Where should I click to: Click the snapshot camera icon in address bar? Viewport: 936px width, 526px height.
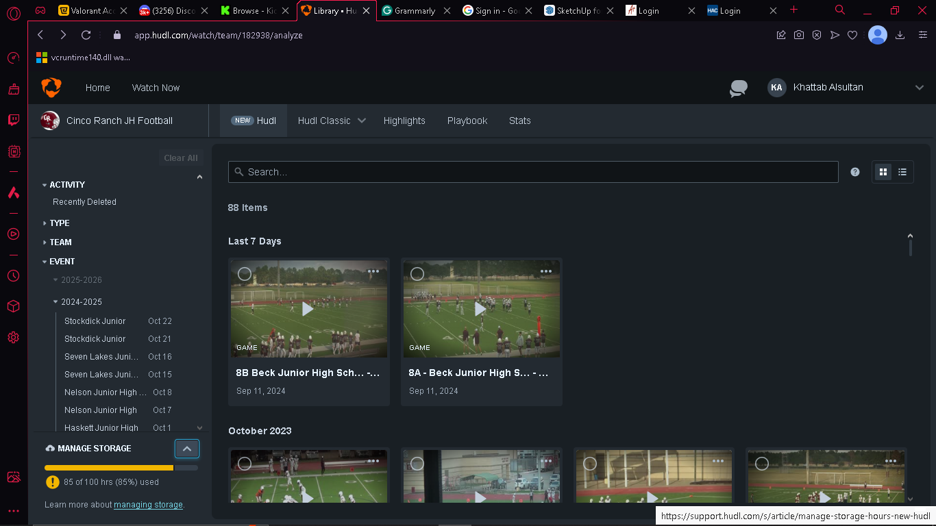coord(799,35)
